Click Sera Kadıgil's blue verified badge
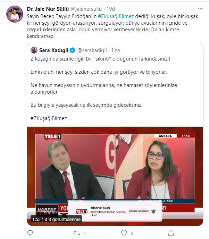 tap(73, 50)
